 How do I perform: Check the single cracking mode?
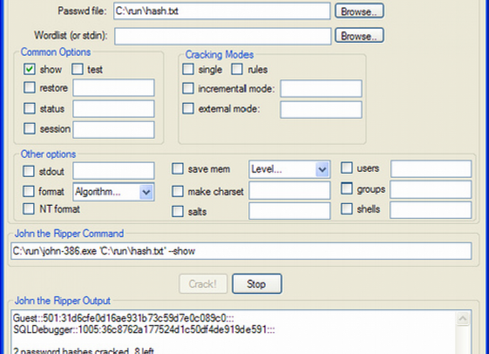click(x=188, y=69)
